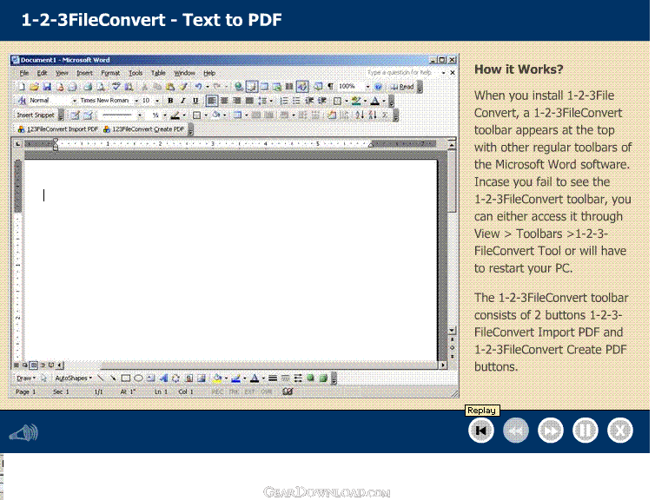Open the line weight ½ dropdown
The image size is (655, 500).
pyautogui.click(x=164, y=115)
